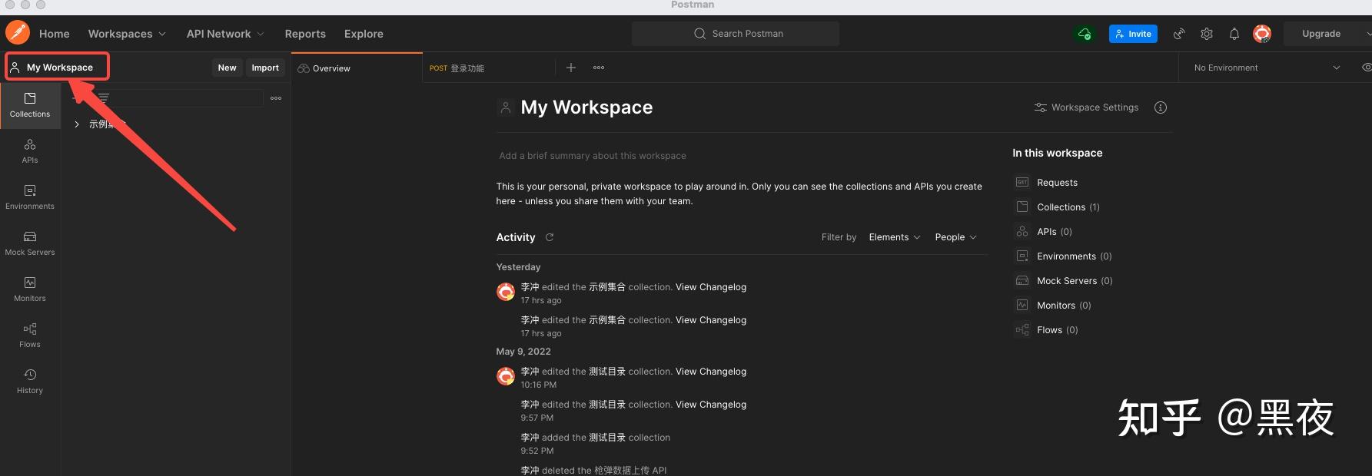This screenshot has height=476, width=1372.
Task: Click the environment quick look eye icon
Action: [x=1366, y=68]
